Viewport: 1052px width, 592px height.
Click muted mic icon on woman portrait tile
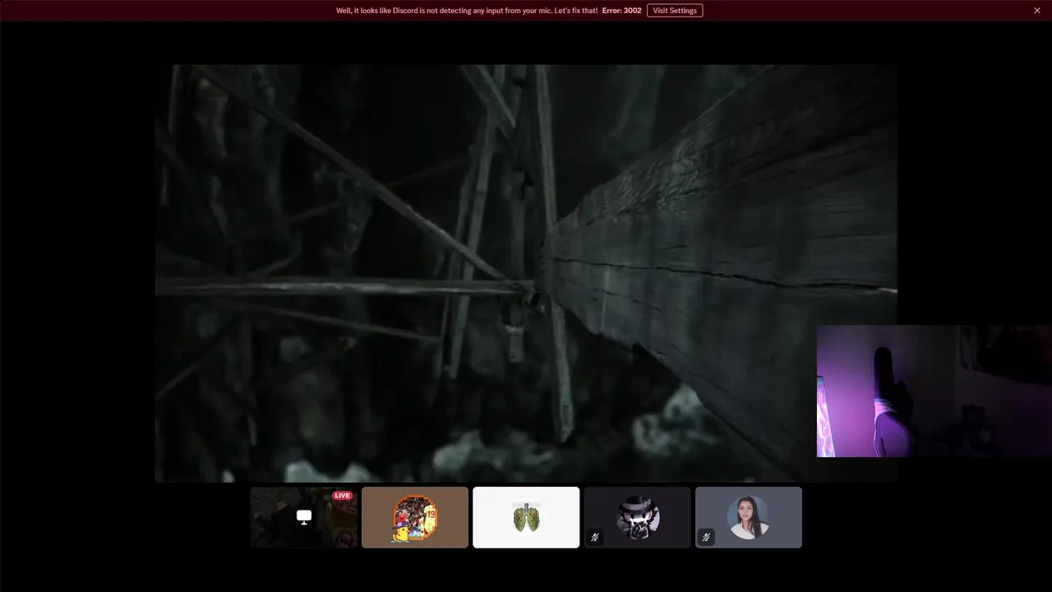[x=706, y=537]
